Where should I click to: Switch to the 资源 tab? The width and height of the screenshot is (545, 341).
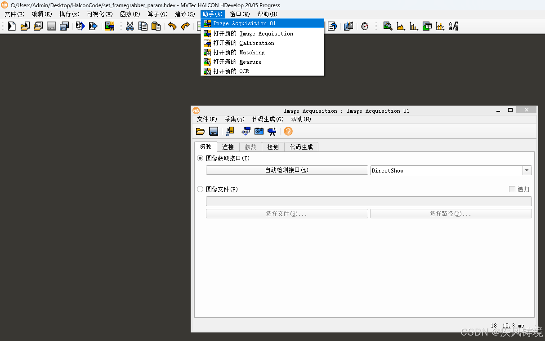205,147
